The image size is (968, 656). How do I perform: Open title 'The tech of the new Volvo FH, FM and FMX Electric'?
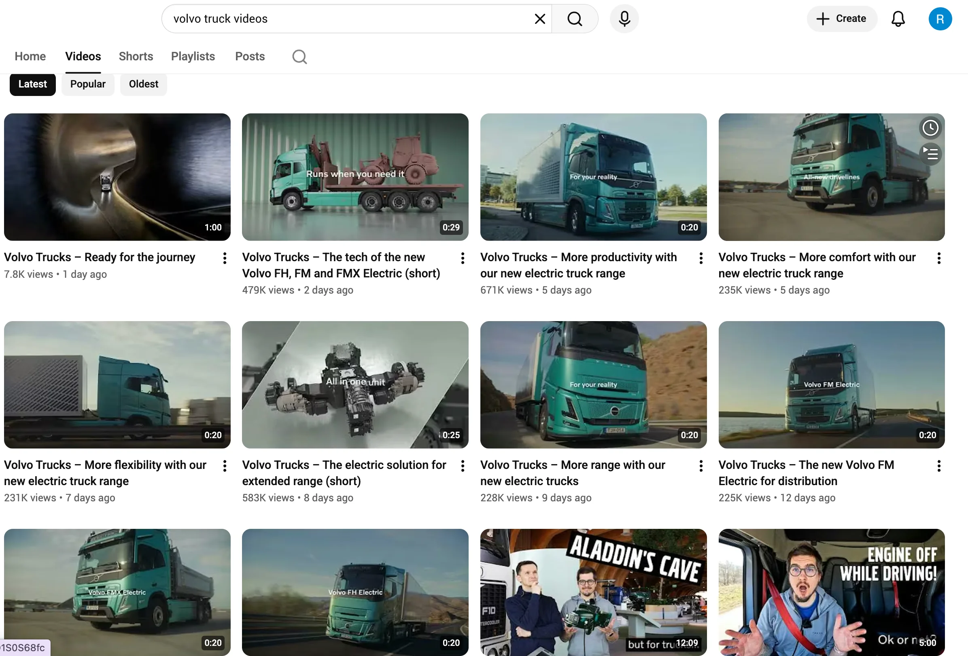[341, 265]
